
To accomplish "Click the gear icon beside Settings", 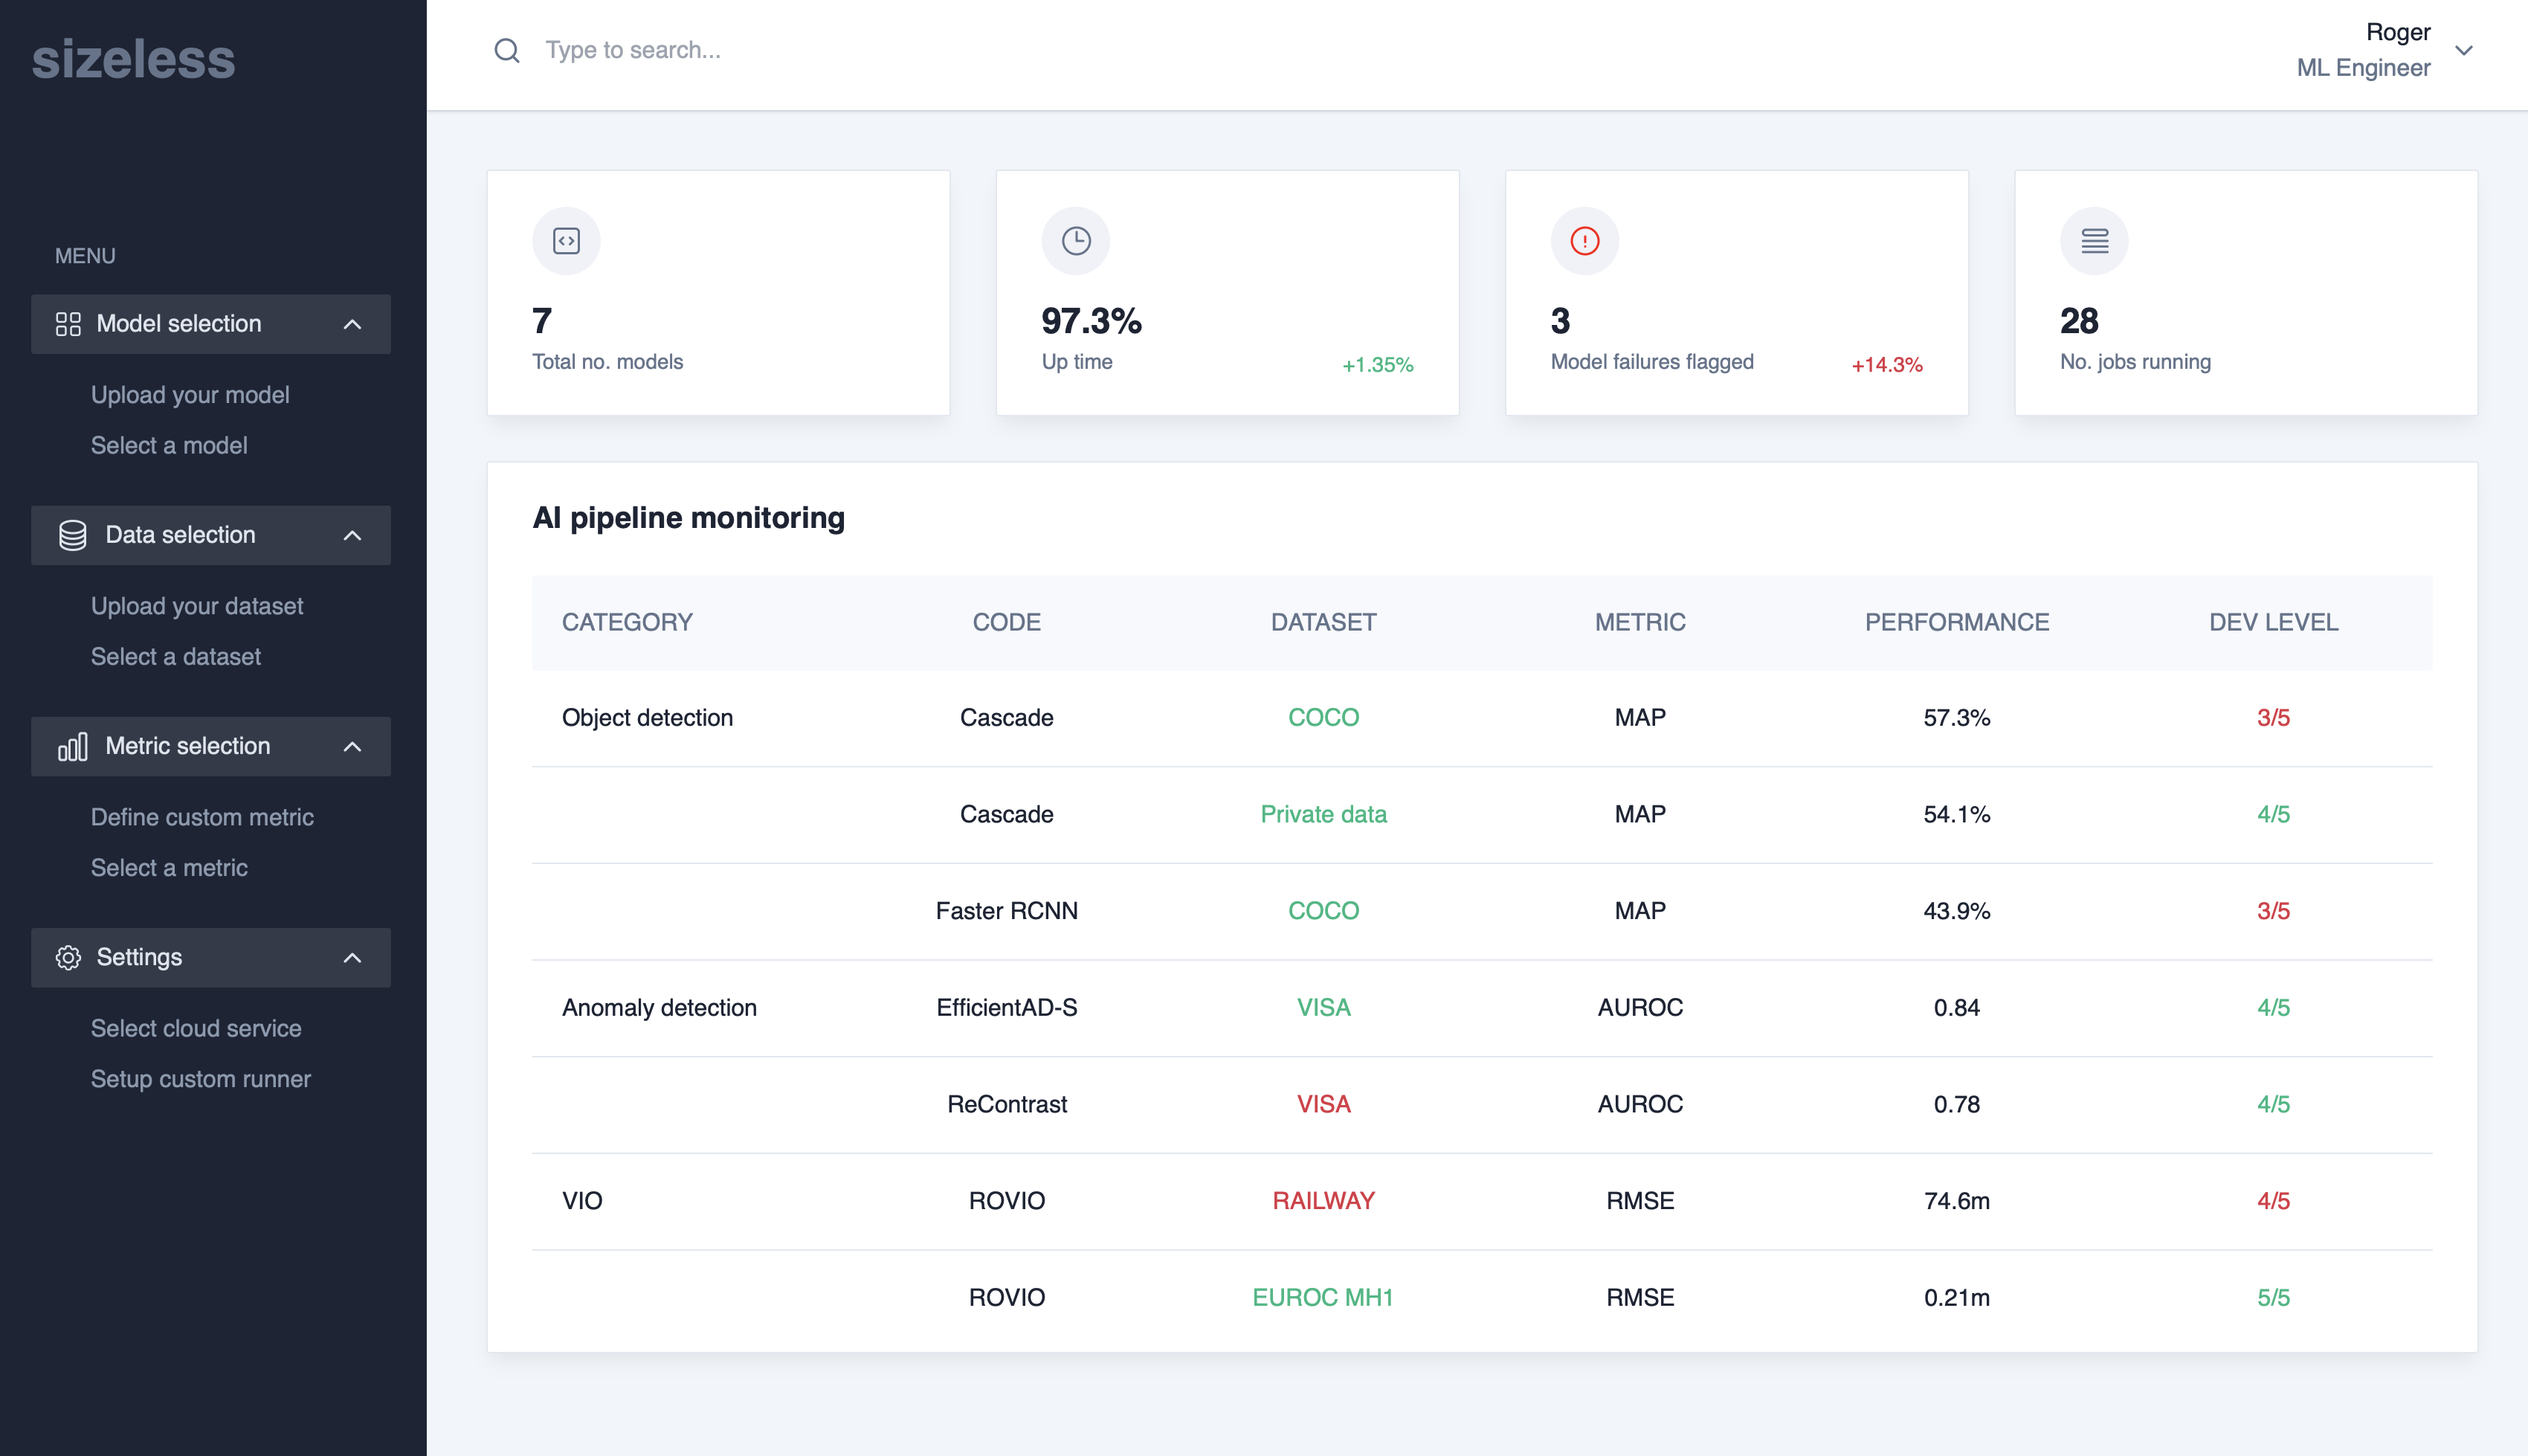I will pos(68,957).
